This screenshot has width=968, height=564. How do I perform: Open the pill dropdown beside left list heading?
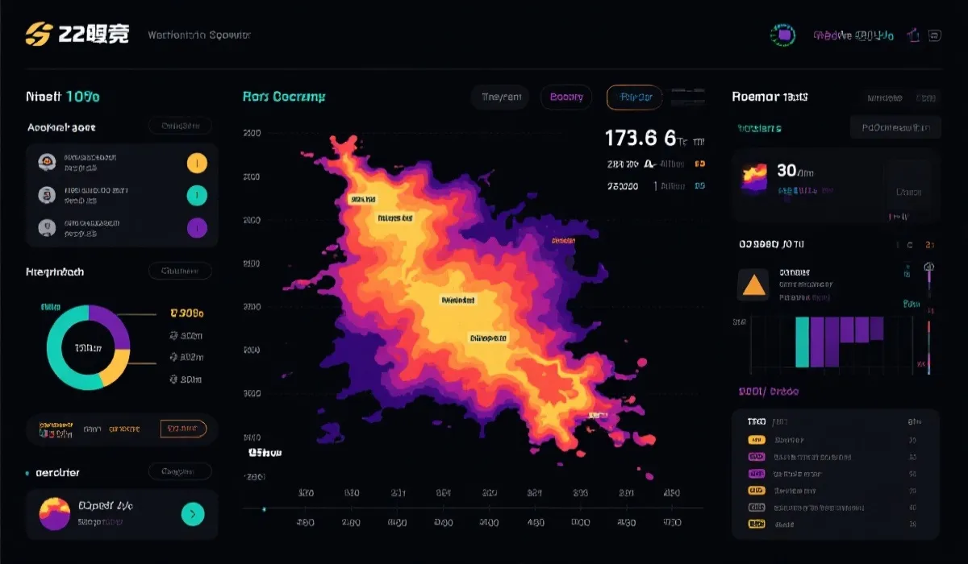pos(180,126)
